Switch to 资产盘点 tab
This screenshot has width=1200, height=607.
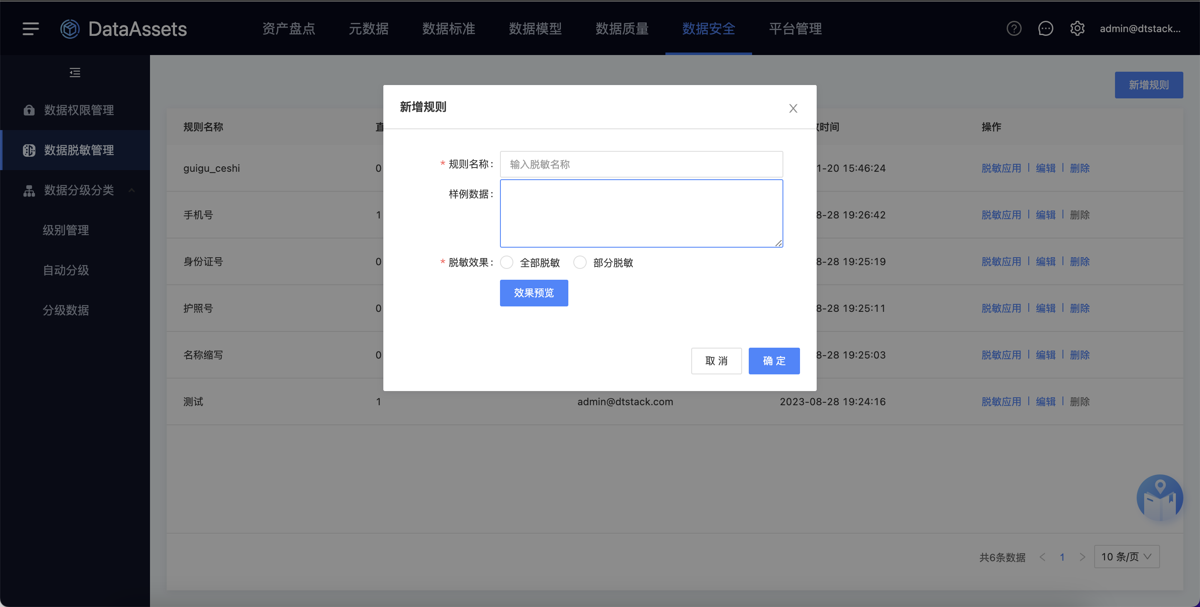click(x=289, y=29)
